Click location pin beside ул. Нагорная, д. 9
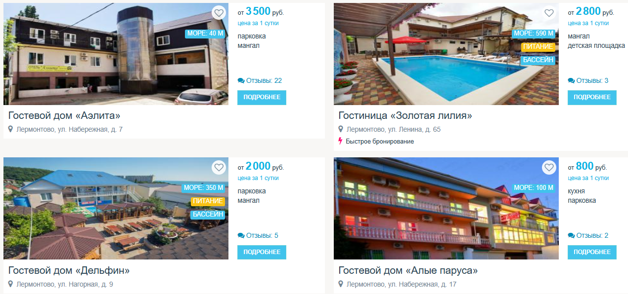This screenshot has height=294, width=628. tap(11, 284)
